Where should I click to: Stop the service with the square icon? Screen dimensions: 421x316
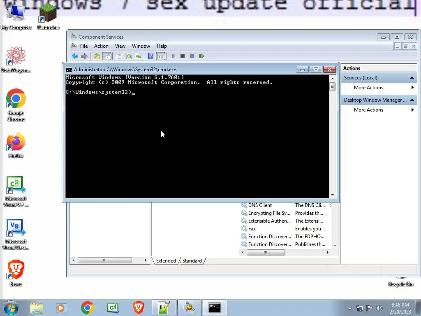(x=183, y=56)
